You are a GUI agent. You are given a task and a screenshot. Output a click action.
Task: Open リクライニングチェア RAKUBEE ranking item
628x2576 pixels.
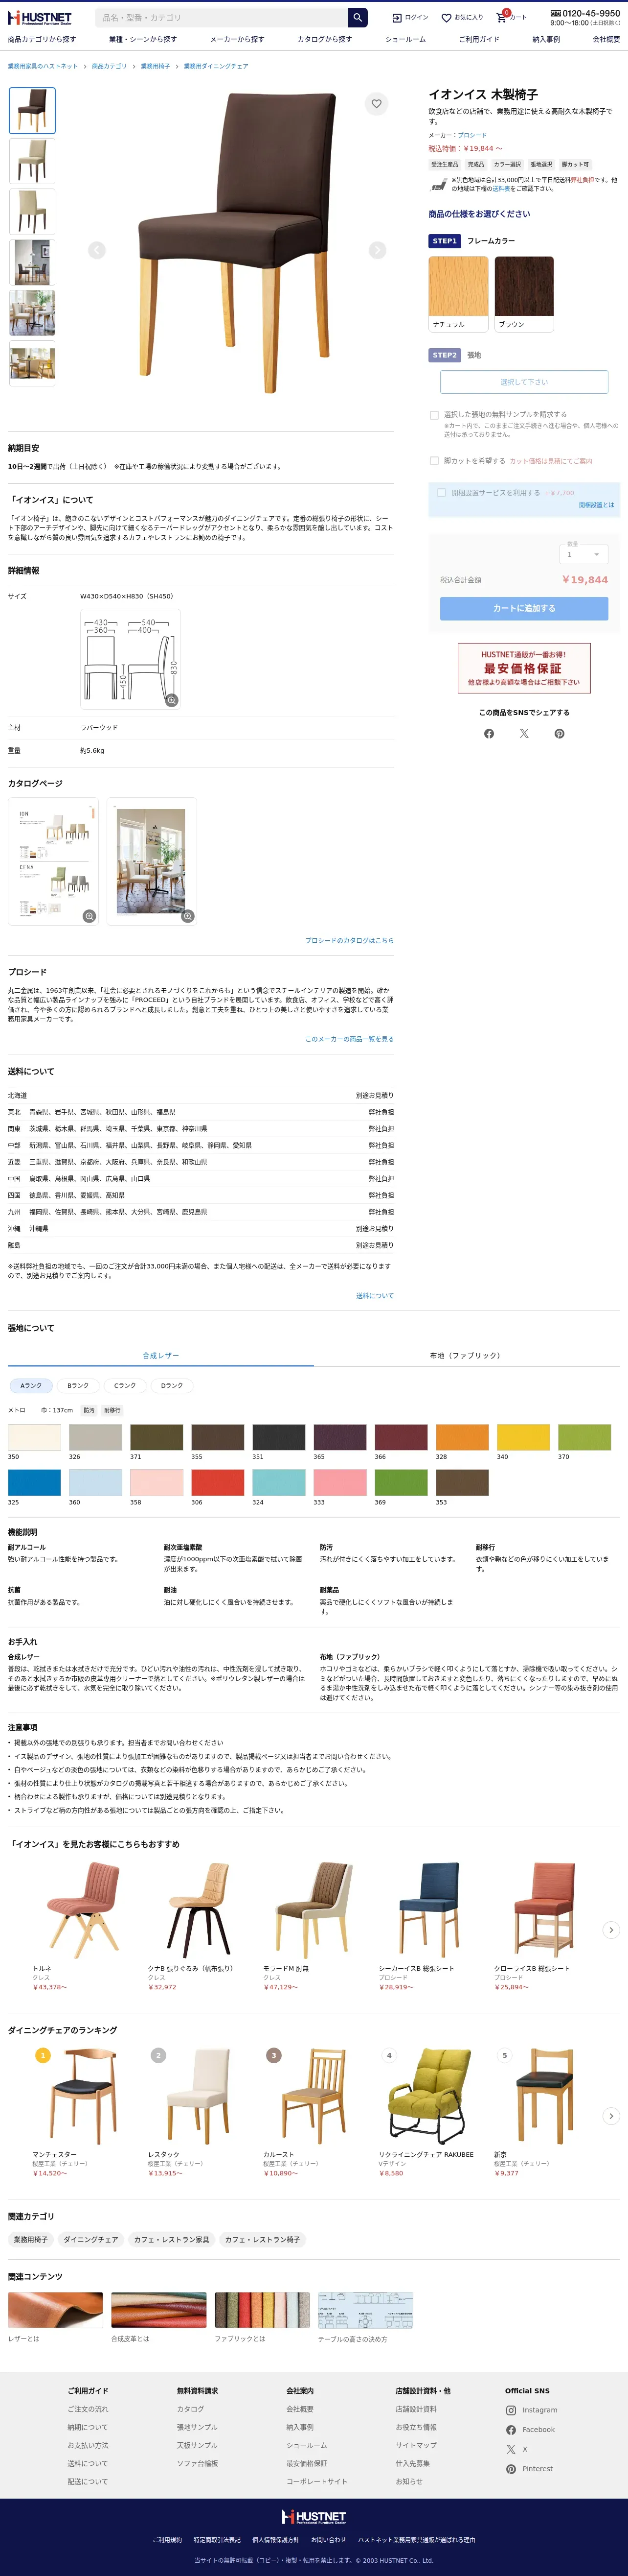coord(429,2112)
